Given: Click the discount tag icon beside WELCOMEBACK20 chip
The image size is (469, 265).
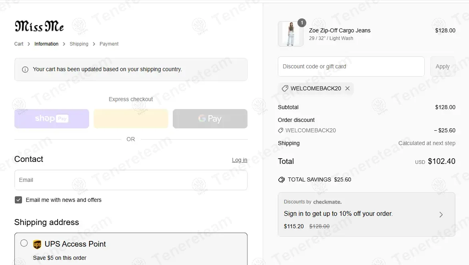Looking at the screenshot, I should click(285, 88).
